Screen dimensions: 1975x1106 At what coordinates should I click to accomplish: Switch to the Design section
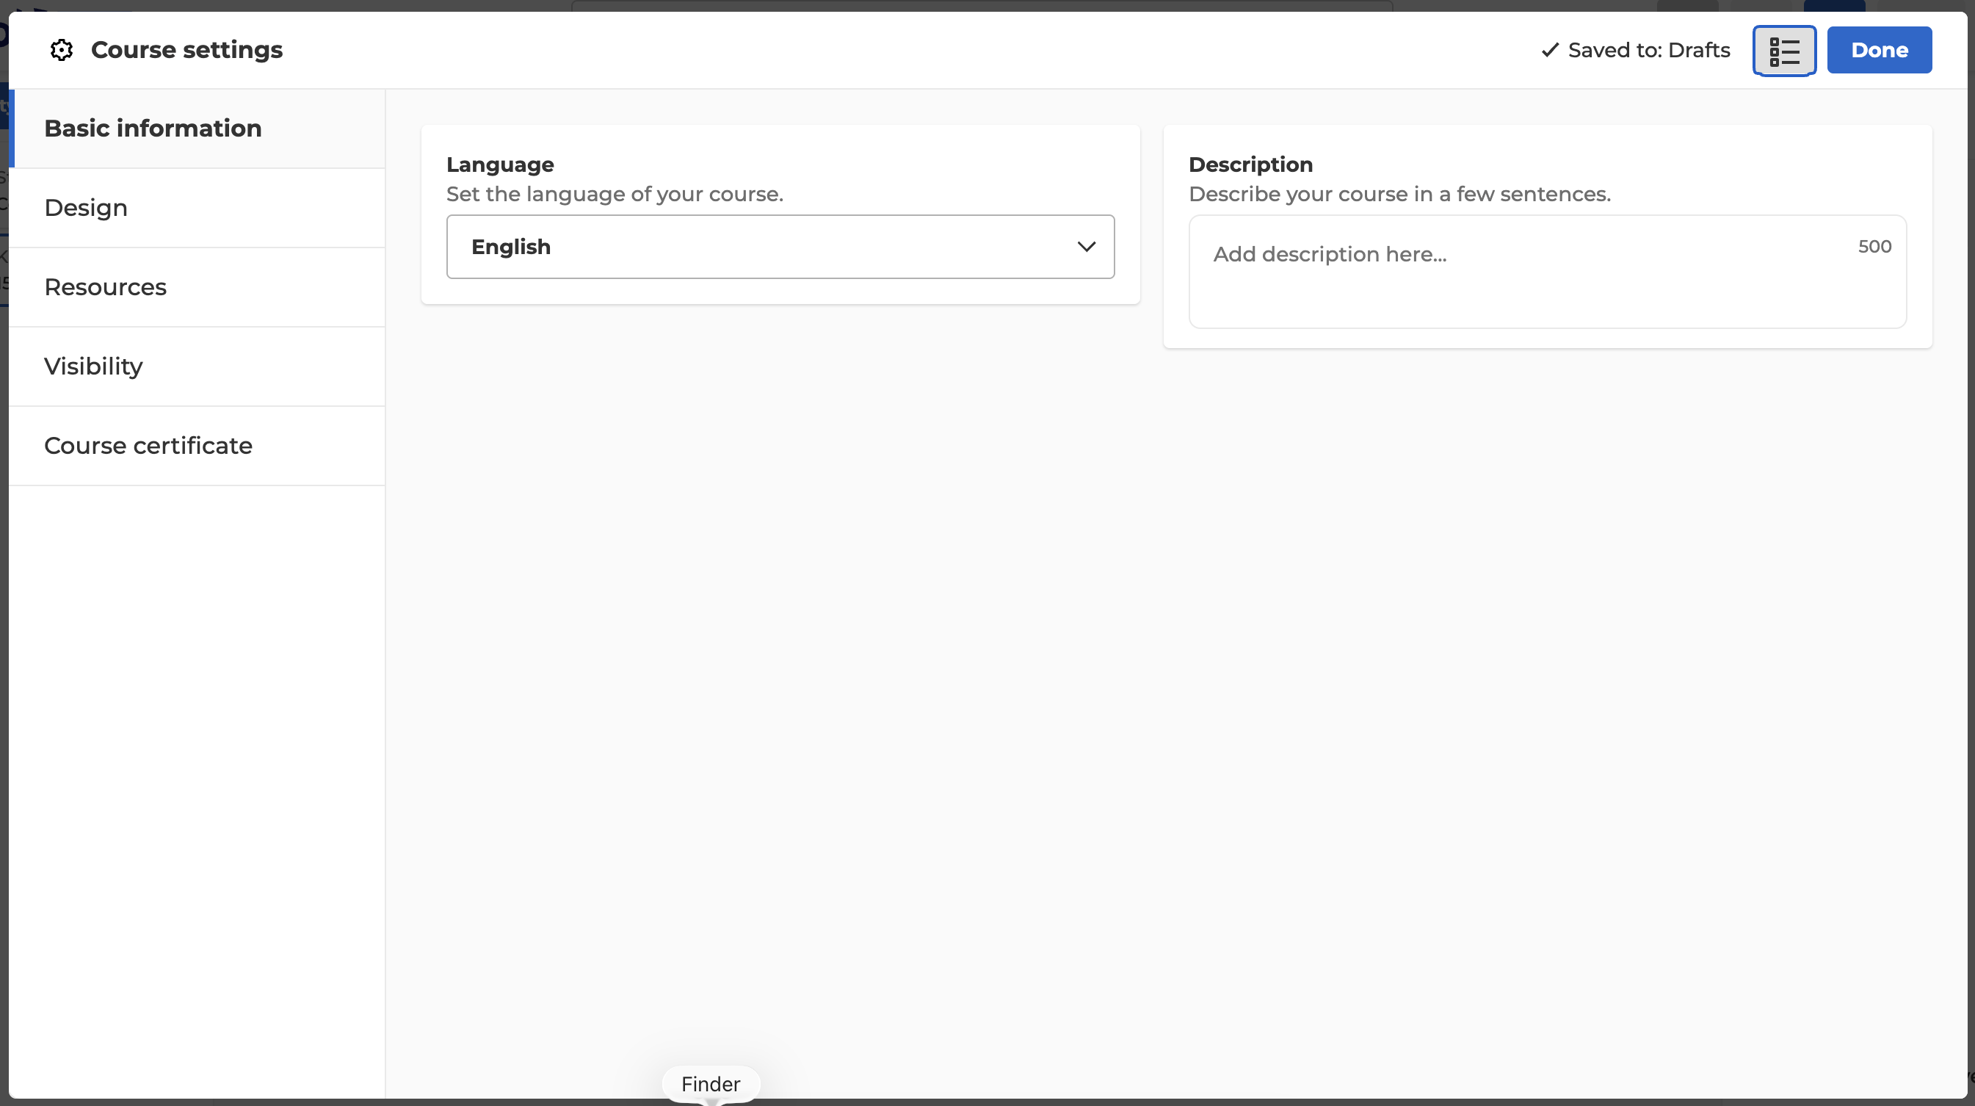tap(197, 208)
